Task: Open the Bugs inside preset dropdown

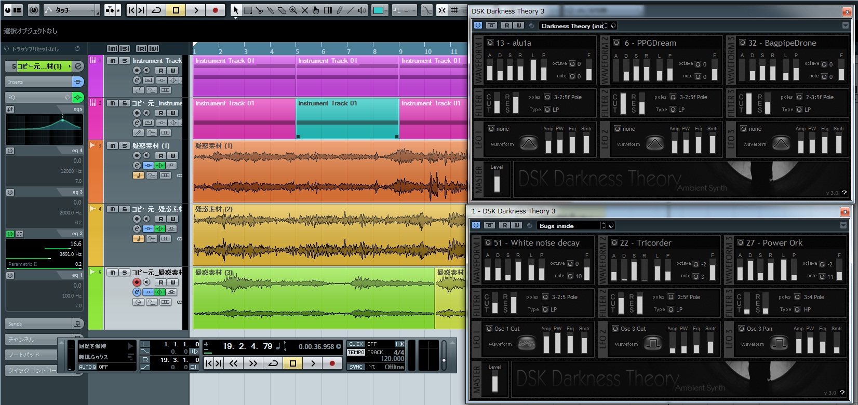Action: [572, 225]
